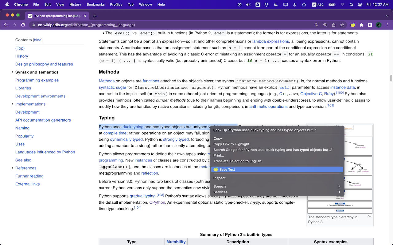Screen dimensions: 393x245
Task: Expand Syntax and semantics section
Action: 12,72
